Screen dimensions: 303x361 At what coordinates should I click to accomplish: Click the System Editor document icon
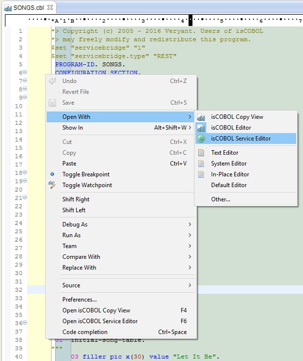[201, 164]
